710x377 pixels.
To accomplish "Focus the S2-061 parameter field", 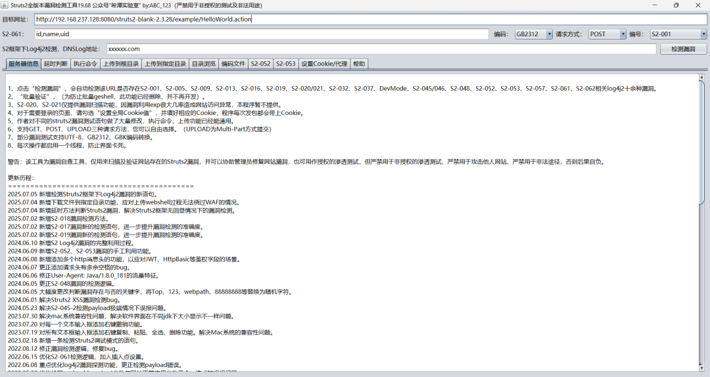I will pos(261,34).
